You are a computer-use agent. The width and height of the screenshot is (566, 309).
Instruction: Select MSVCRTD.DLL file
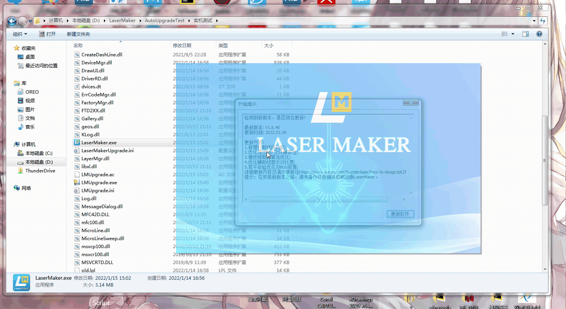pyautogui.click(x=97, y=262)
